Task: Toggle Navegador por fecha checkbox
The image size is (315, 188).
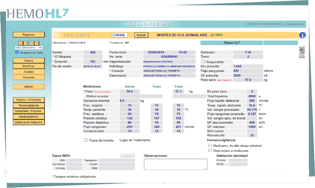Action: click(x=17, y=52)
